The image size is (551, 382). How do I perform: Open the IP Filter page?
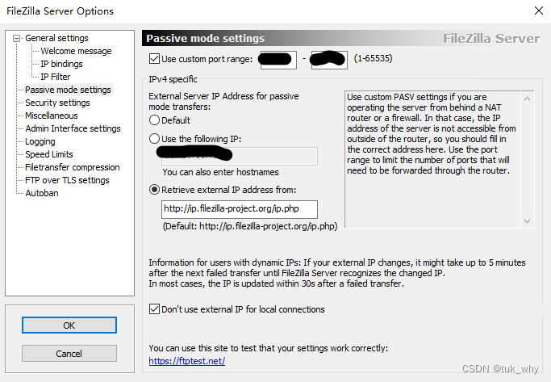[55, 77]
